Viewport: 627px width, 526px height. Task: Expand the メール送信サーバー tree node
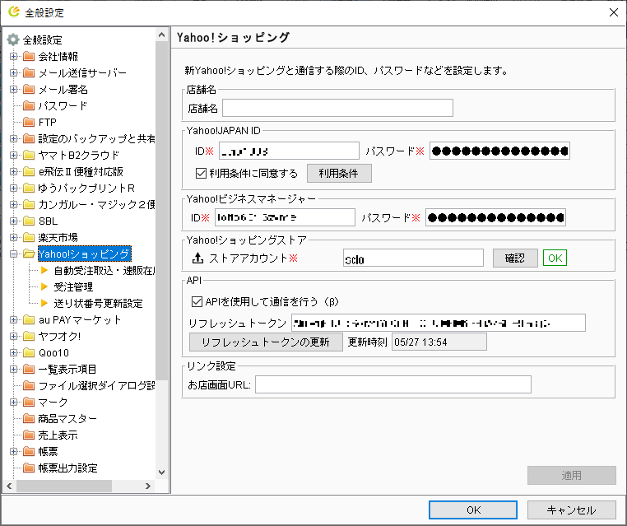click(13, 72)
